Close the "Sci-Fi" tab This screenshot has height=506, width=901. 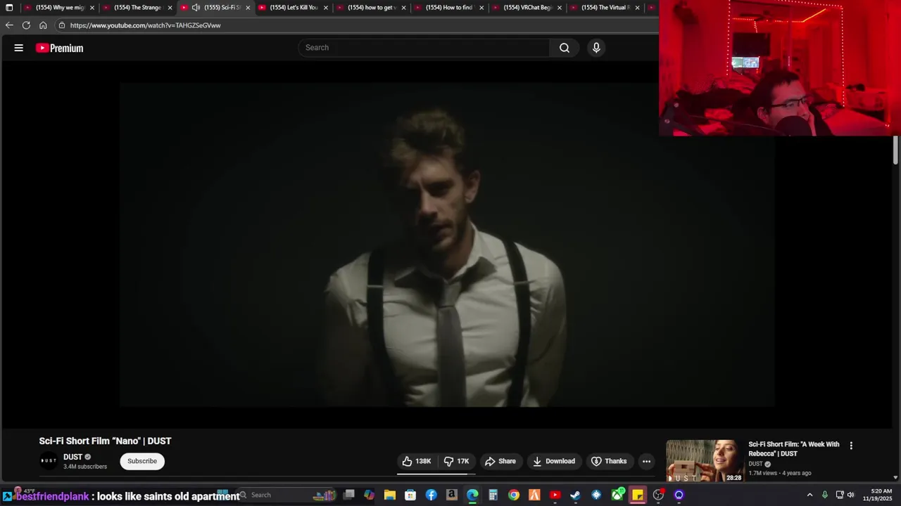pyautogui.click(x=248, y=8)
